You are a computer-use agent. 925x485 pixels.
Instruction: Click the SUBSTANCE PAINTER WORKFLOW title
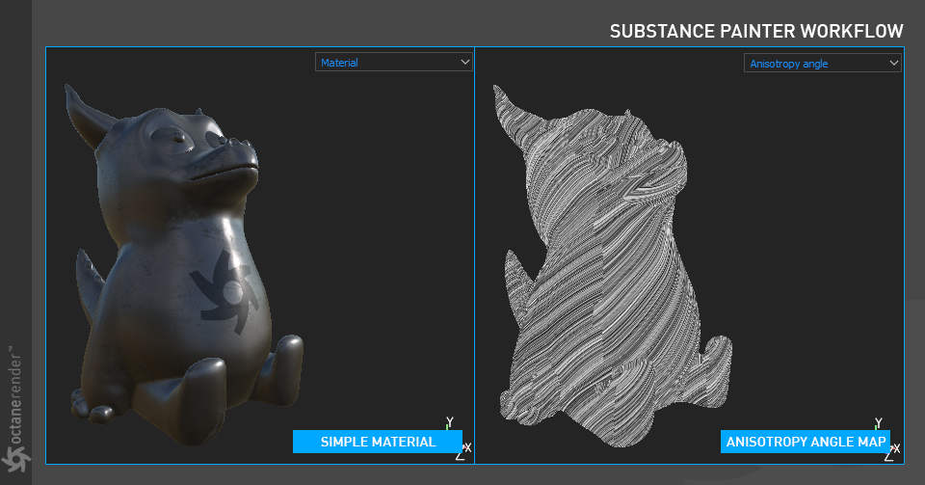pyautogui.click(x=756, y=31)
